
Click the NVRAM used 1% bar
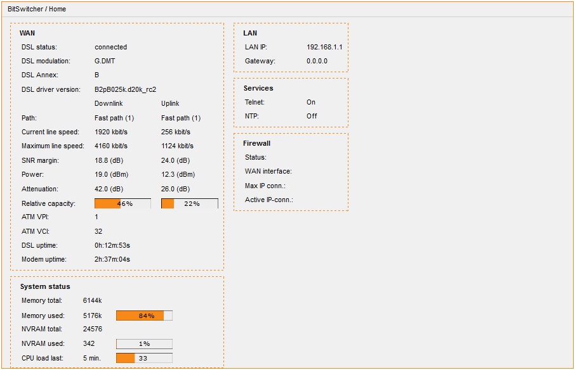pyautogui.click(x=144, y=343)
